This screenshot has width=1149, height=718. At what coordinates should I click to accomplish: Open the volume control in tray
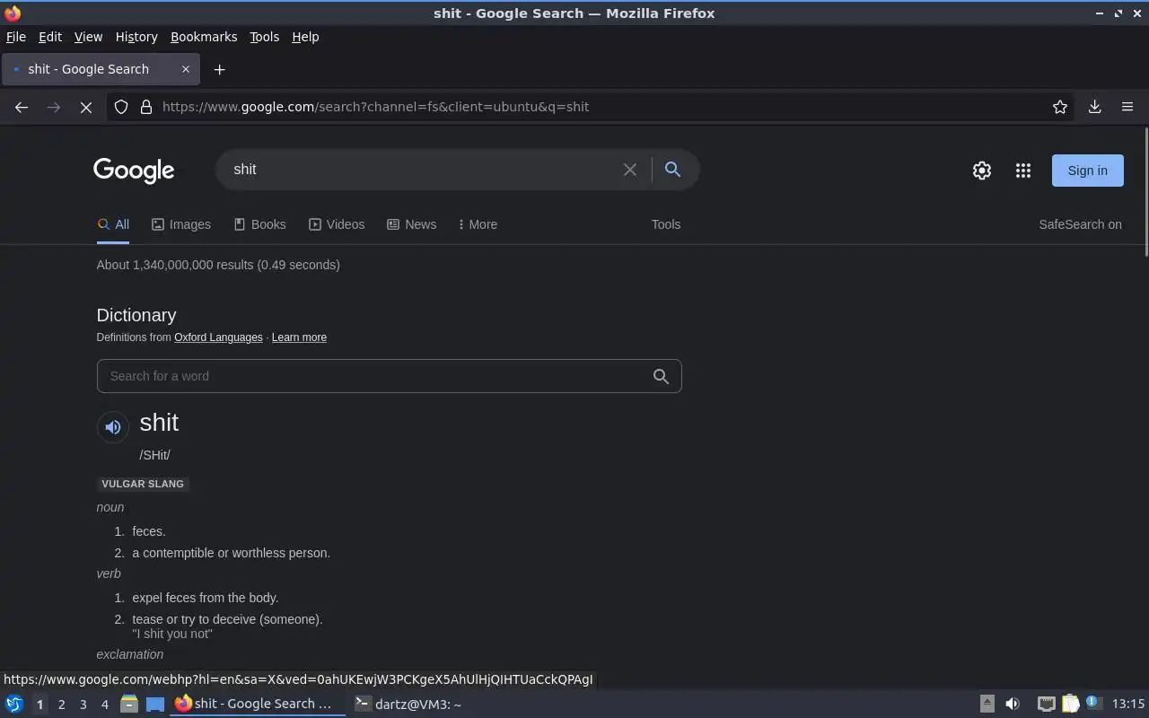tap(1013, 704)
